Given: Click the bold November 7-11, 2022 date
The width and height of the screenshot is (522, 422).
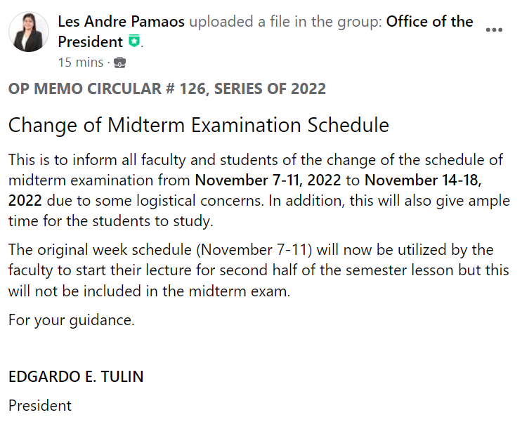Looking at the screenshot, I should (268, 180).
